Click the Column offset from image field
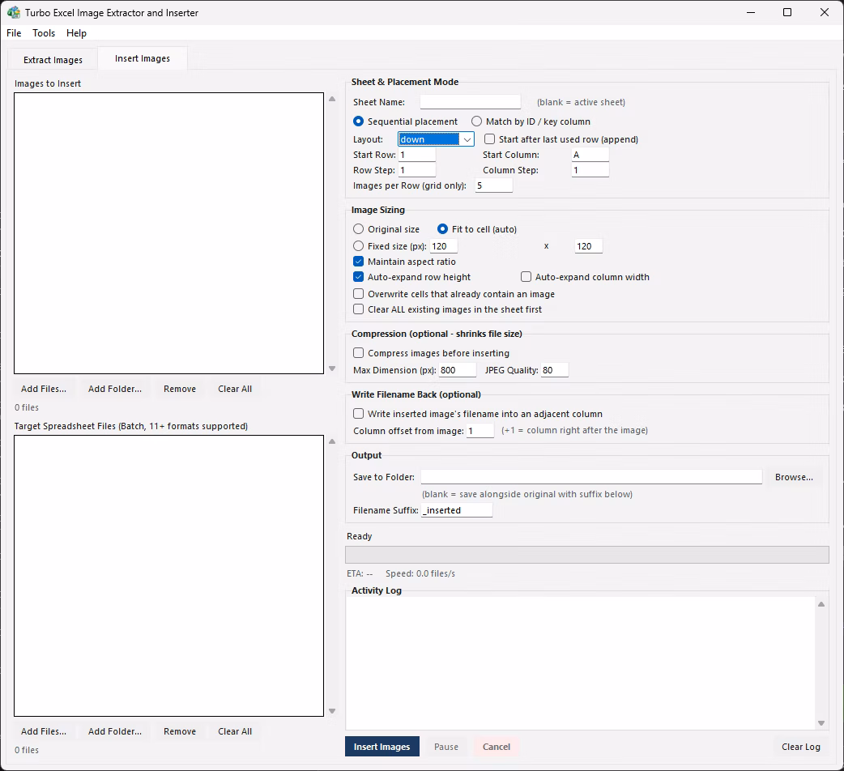The height and width of the screenshot is (771, 844). pos(480,431)
